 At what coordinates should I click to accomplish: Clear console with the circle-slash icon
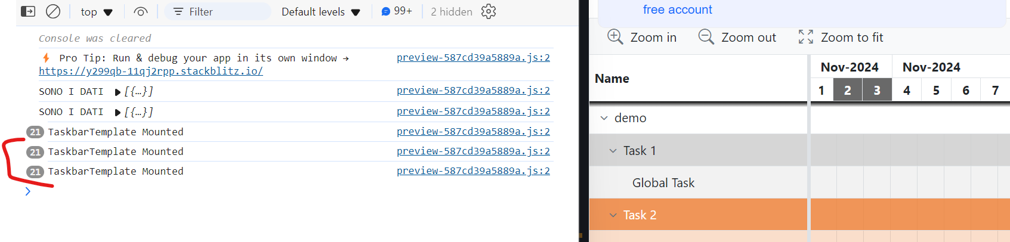pyautogui.click(x=53, y=11)
